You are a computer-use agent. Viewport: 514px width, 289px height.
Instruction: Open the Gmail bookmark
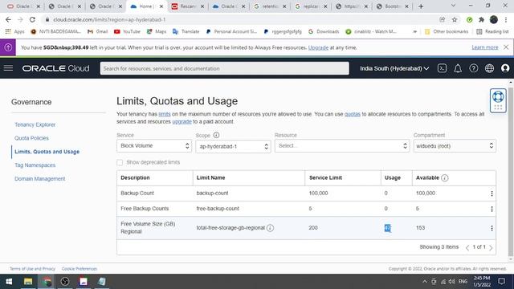98,31
